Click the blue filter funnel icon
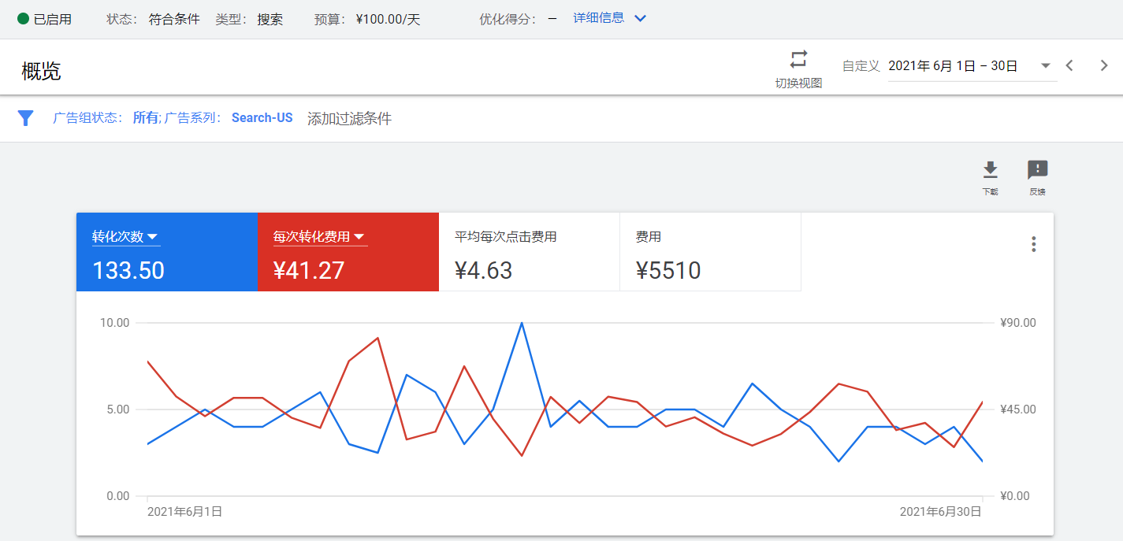The image size is (1123, 541). pyautogui.click(x=26, y=118)
